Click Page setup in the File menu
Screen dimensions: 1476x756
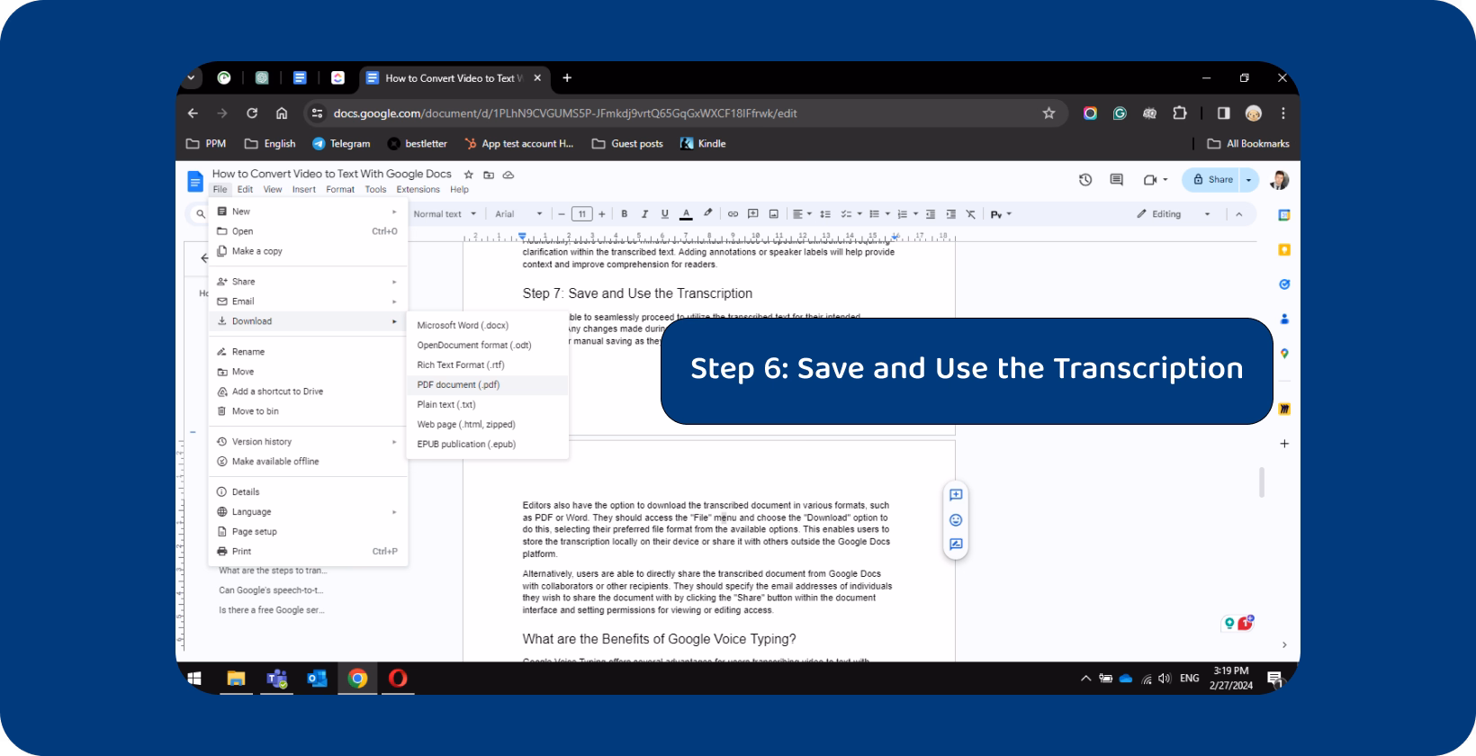pos(308,532)
